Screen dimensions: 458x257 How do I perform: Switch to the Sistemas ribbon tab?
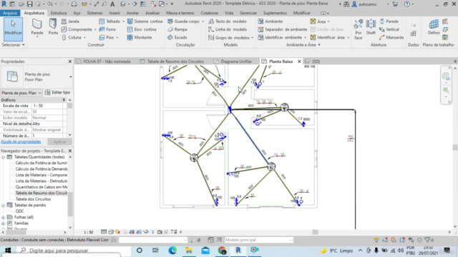[x=94, y=13]
